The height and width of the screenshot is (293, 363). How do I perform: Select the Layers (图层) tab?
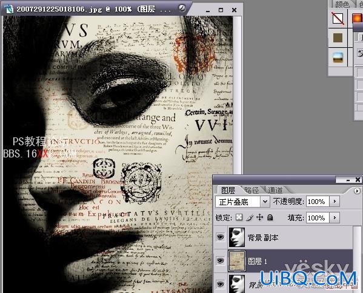pos(228,190)
